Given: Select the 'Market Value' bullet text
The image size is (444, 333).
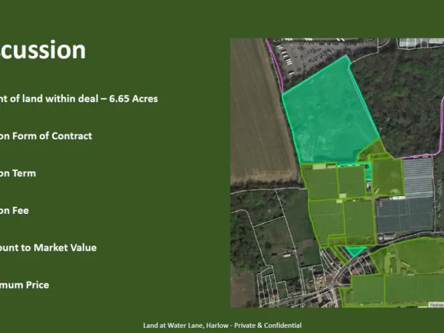Looking at the screenshot, I should point(48,247).
